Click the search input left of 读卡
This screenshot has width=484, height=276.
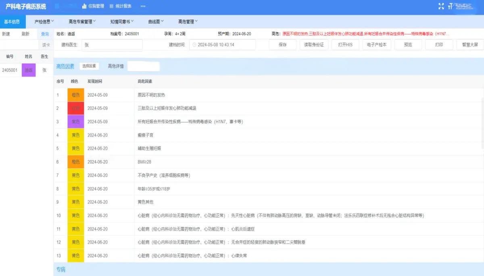[20, 45]
